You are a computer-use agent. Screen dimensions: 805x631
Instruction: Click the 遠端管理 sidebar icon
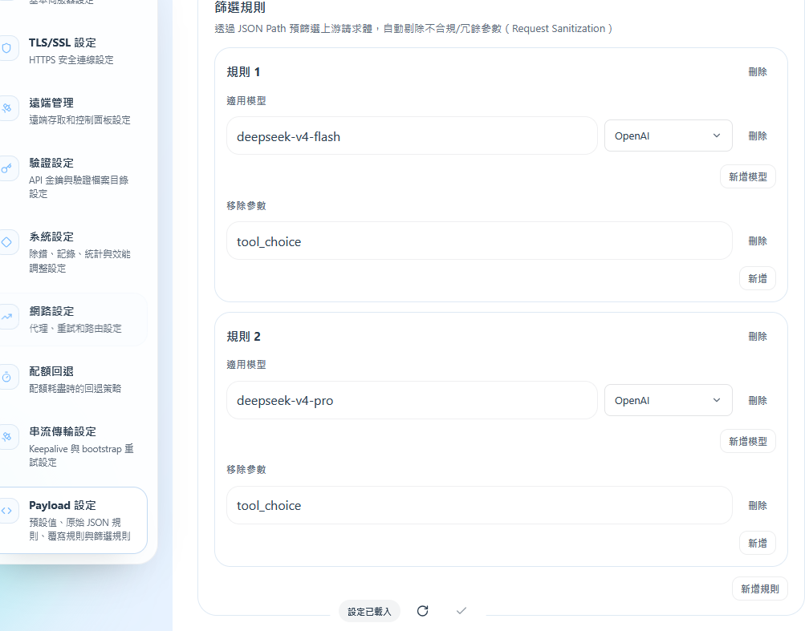(6, 108)
